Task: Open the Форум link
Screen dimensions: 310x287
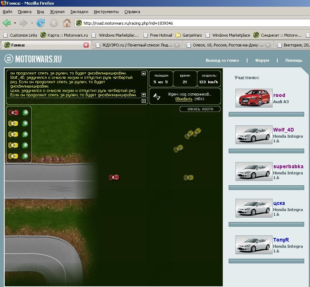Action: coord(262,60)
